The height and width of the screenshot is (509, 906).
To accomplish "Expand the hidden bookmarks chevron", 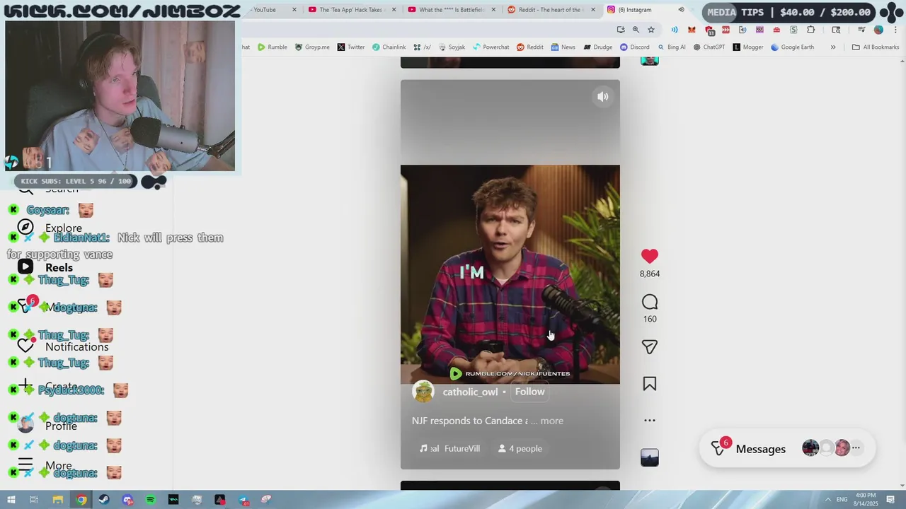I will [x=833, y=47].
